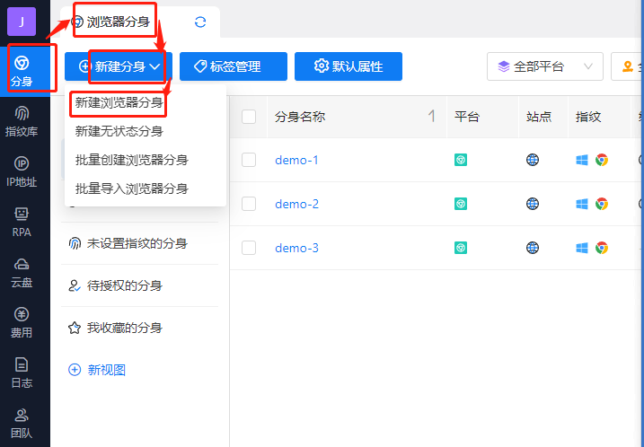Check the checkbox for demo-3 row
The width and height of the screenshot is (644, 447).
point(249,248)
